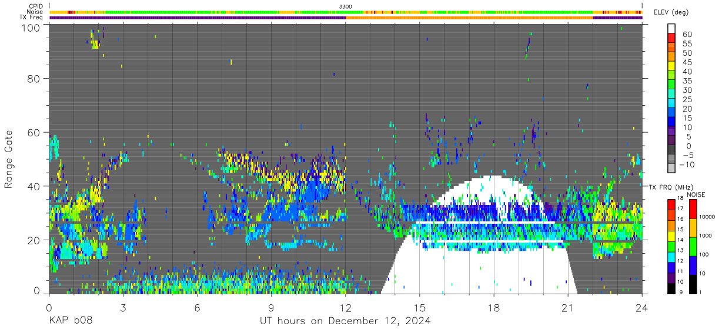
Task: Click the 15 tick on the UT hours axis
Action: click(x=420, y=307)
